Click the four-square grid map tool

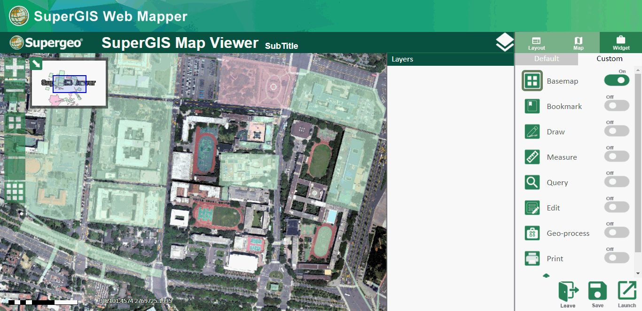click(15, 124)
